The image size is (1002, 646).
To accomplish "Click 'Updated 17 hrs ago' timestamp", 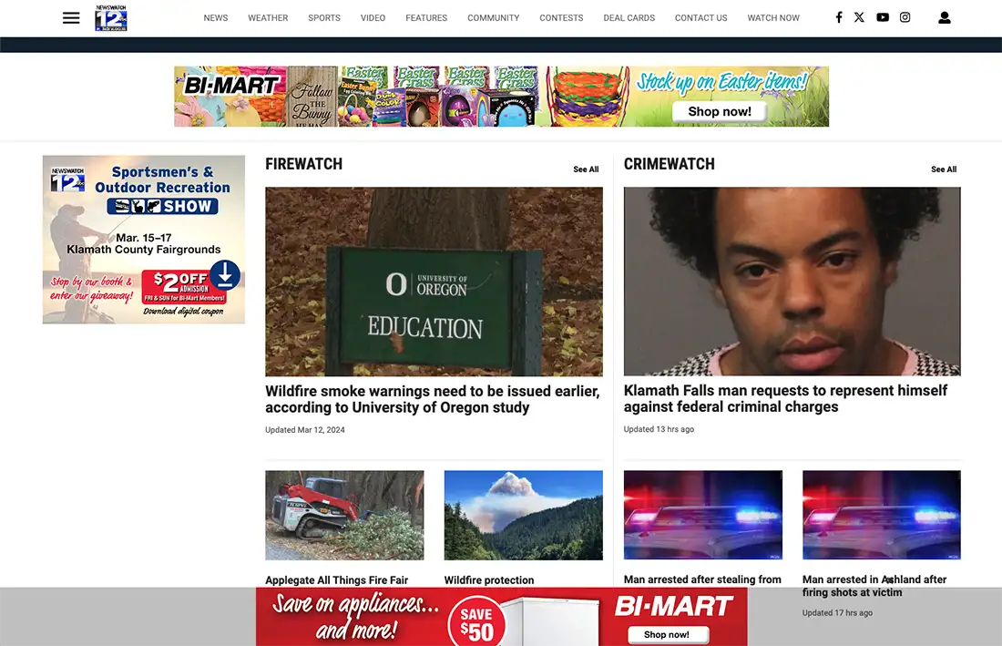I will tap(837, 613).
